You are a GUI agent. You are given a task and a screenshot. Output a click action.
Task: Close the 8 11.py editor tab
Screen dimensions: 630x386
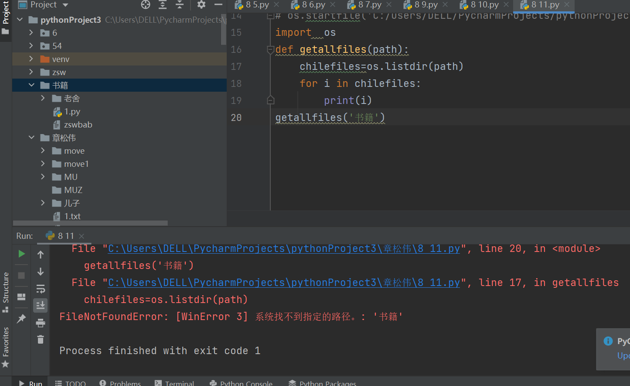pyautogui.click(x=567, y=5)
